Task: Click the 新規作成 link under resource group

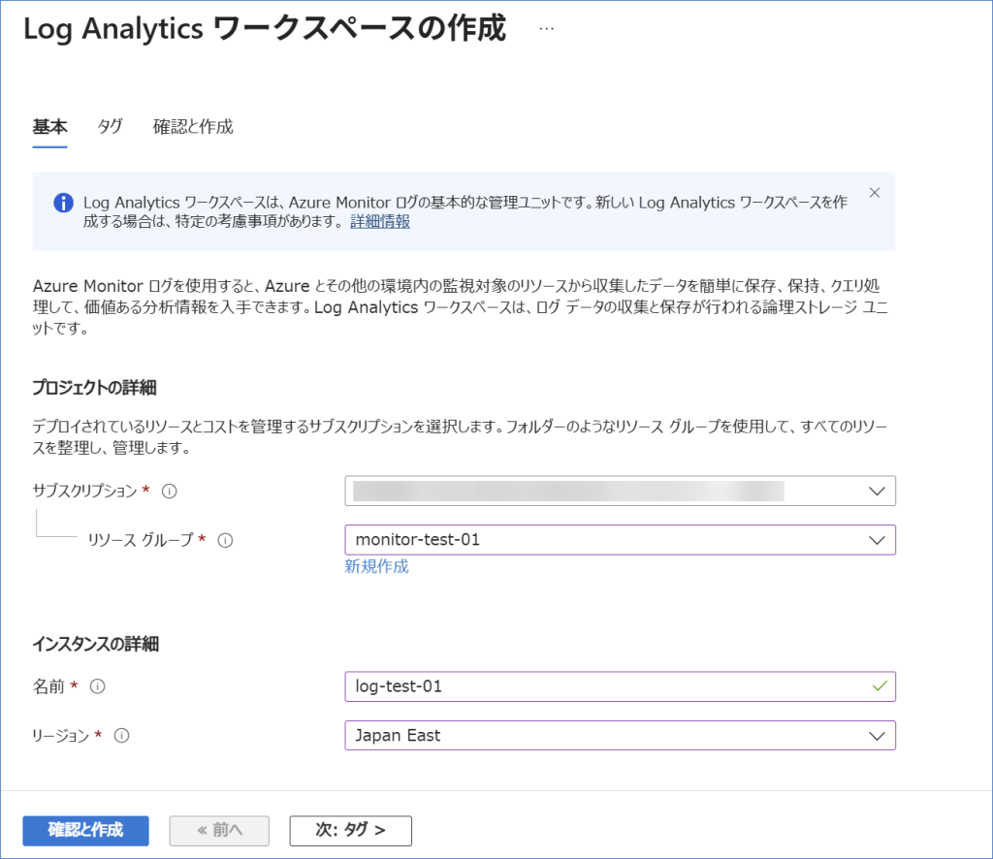Action: click(x=376, y=567)
